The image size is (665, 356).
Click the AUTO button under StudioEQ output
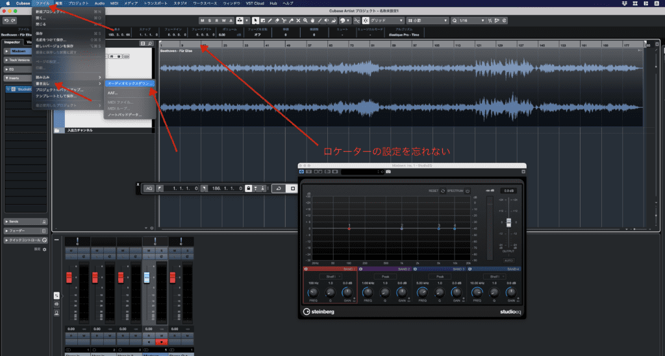(x=508, y=260)
